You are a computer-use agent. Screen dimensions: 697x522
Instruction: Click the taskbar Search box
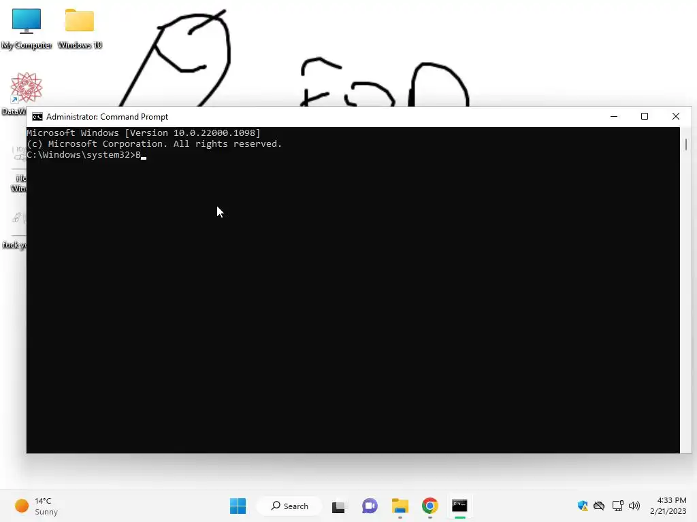(289, 506)
